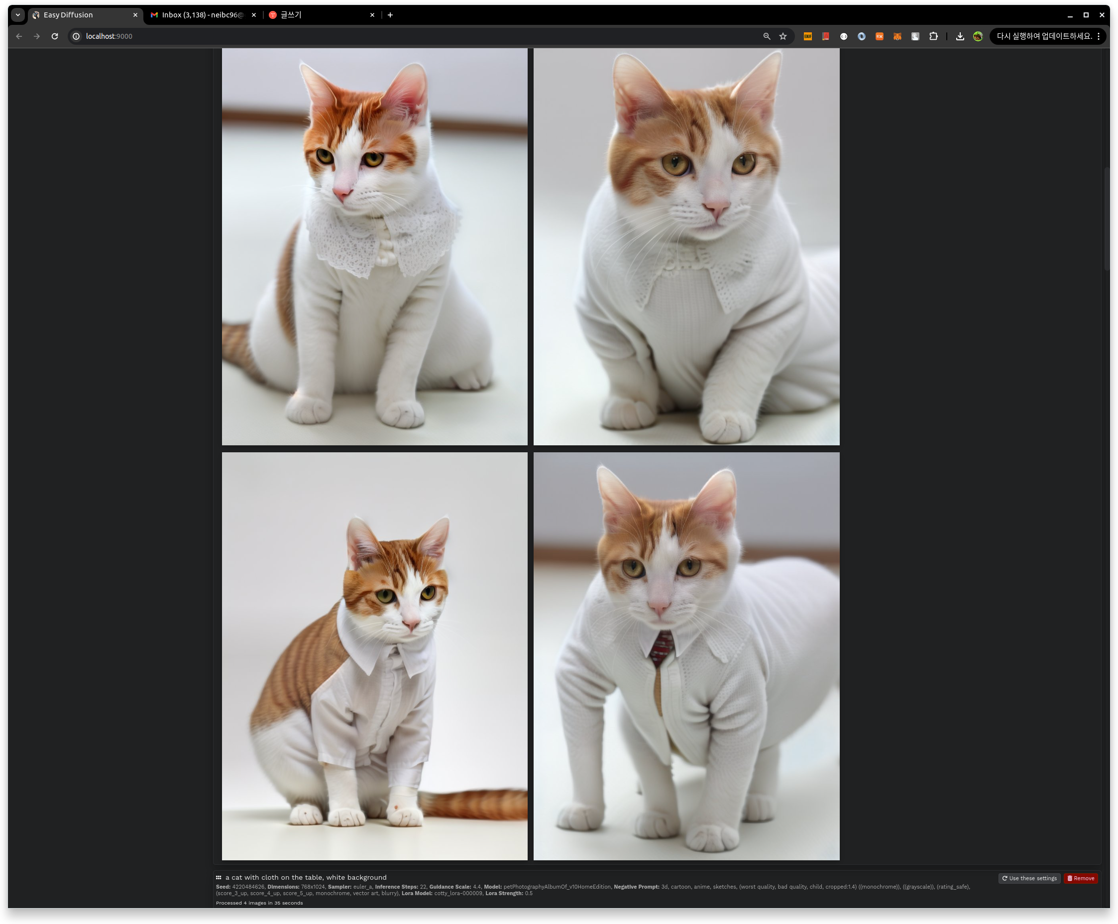Click the orange EX extension icon
This screenshot has width=1118, height=924.
(880, 36)
